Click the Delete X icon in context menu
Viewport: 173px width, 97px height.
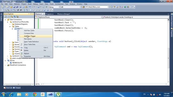click(21, 50)
